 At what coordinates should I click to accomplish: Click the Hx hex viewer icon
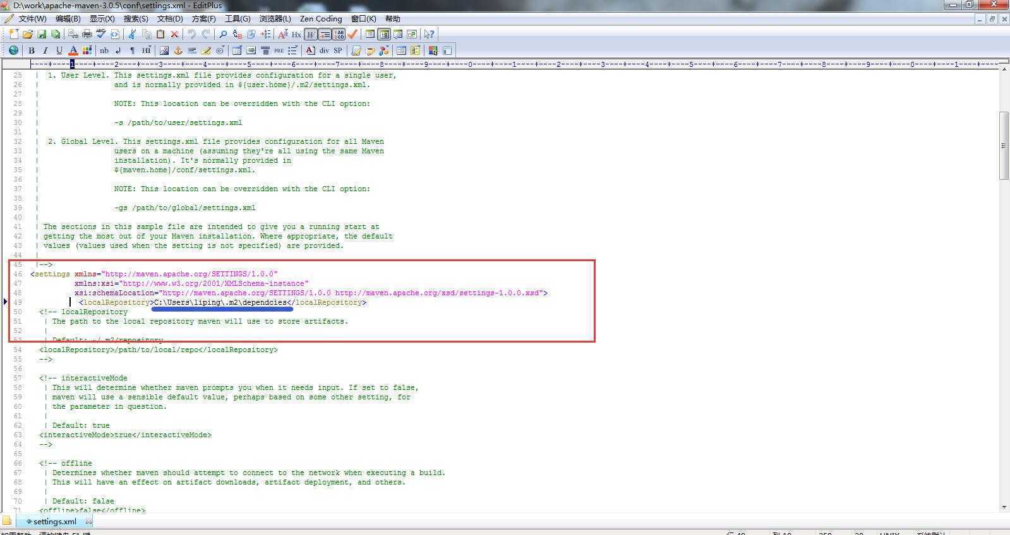[x=296, y=34]
